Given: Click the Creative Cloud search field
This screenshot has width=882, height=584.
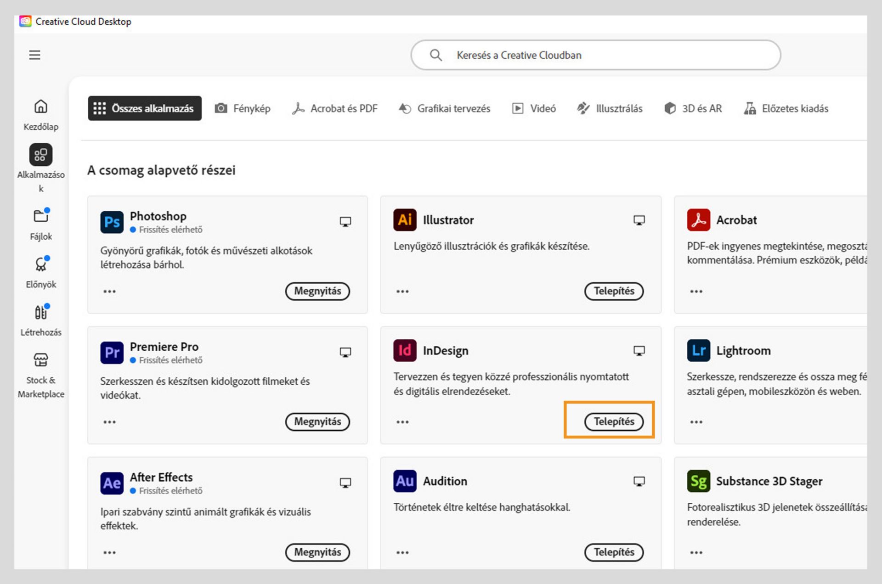Looking at the screenshot, I should pyautogui.click(x=595, y=55).
